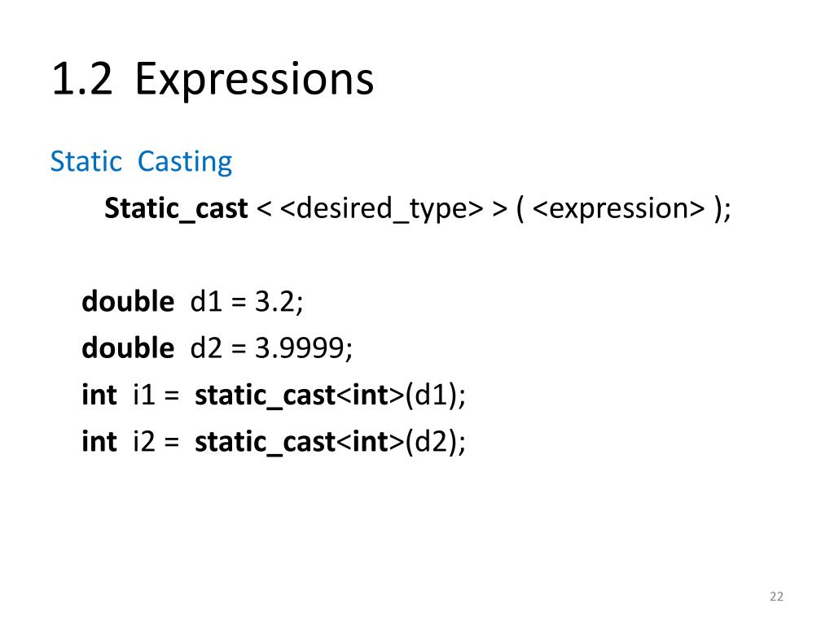The height and width of the screenshot is (625, 834).
Task: Click the value 3.2 in d1 line
Action: (275, 302)
